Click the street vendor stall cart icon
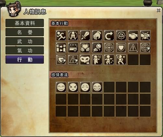The height and width of the screenshot is (137, 163). [x=73, y=48]
